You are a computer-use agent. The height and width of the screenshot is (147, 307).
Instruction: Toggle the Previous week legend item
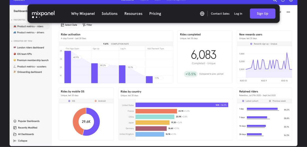coord(277,101)
